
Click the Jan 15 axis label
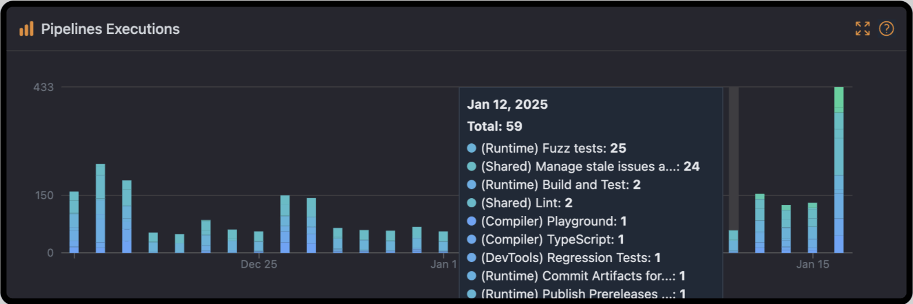812,264
